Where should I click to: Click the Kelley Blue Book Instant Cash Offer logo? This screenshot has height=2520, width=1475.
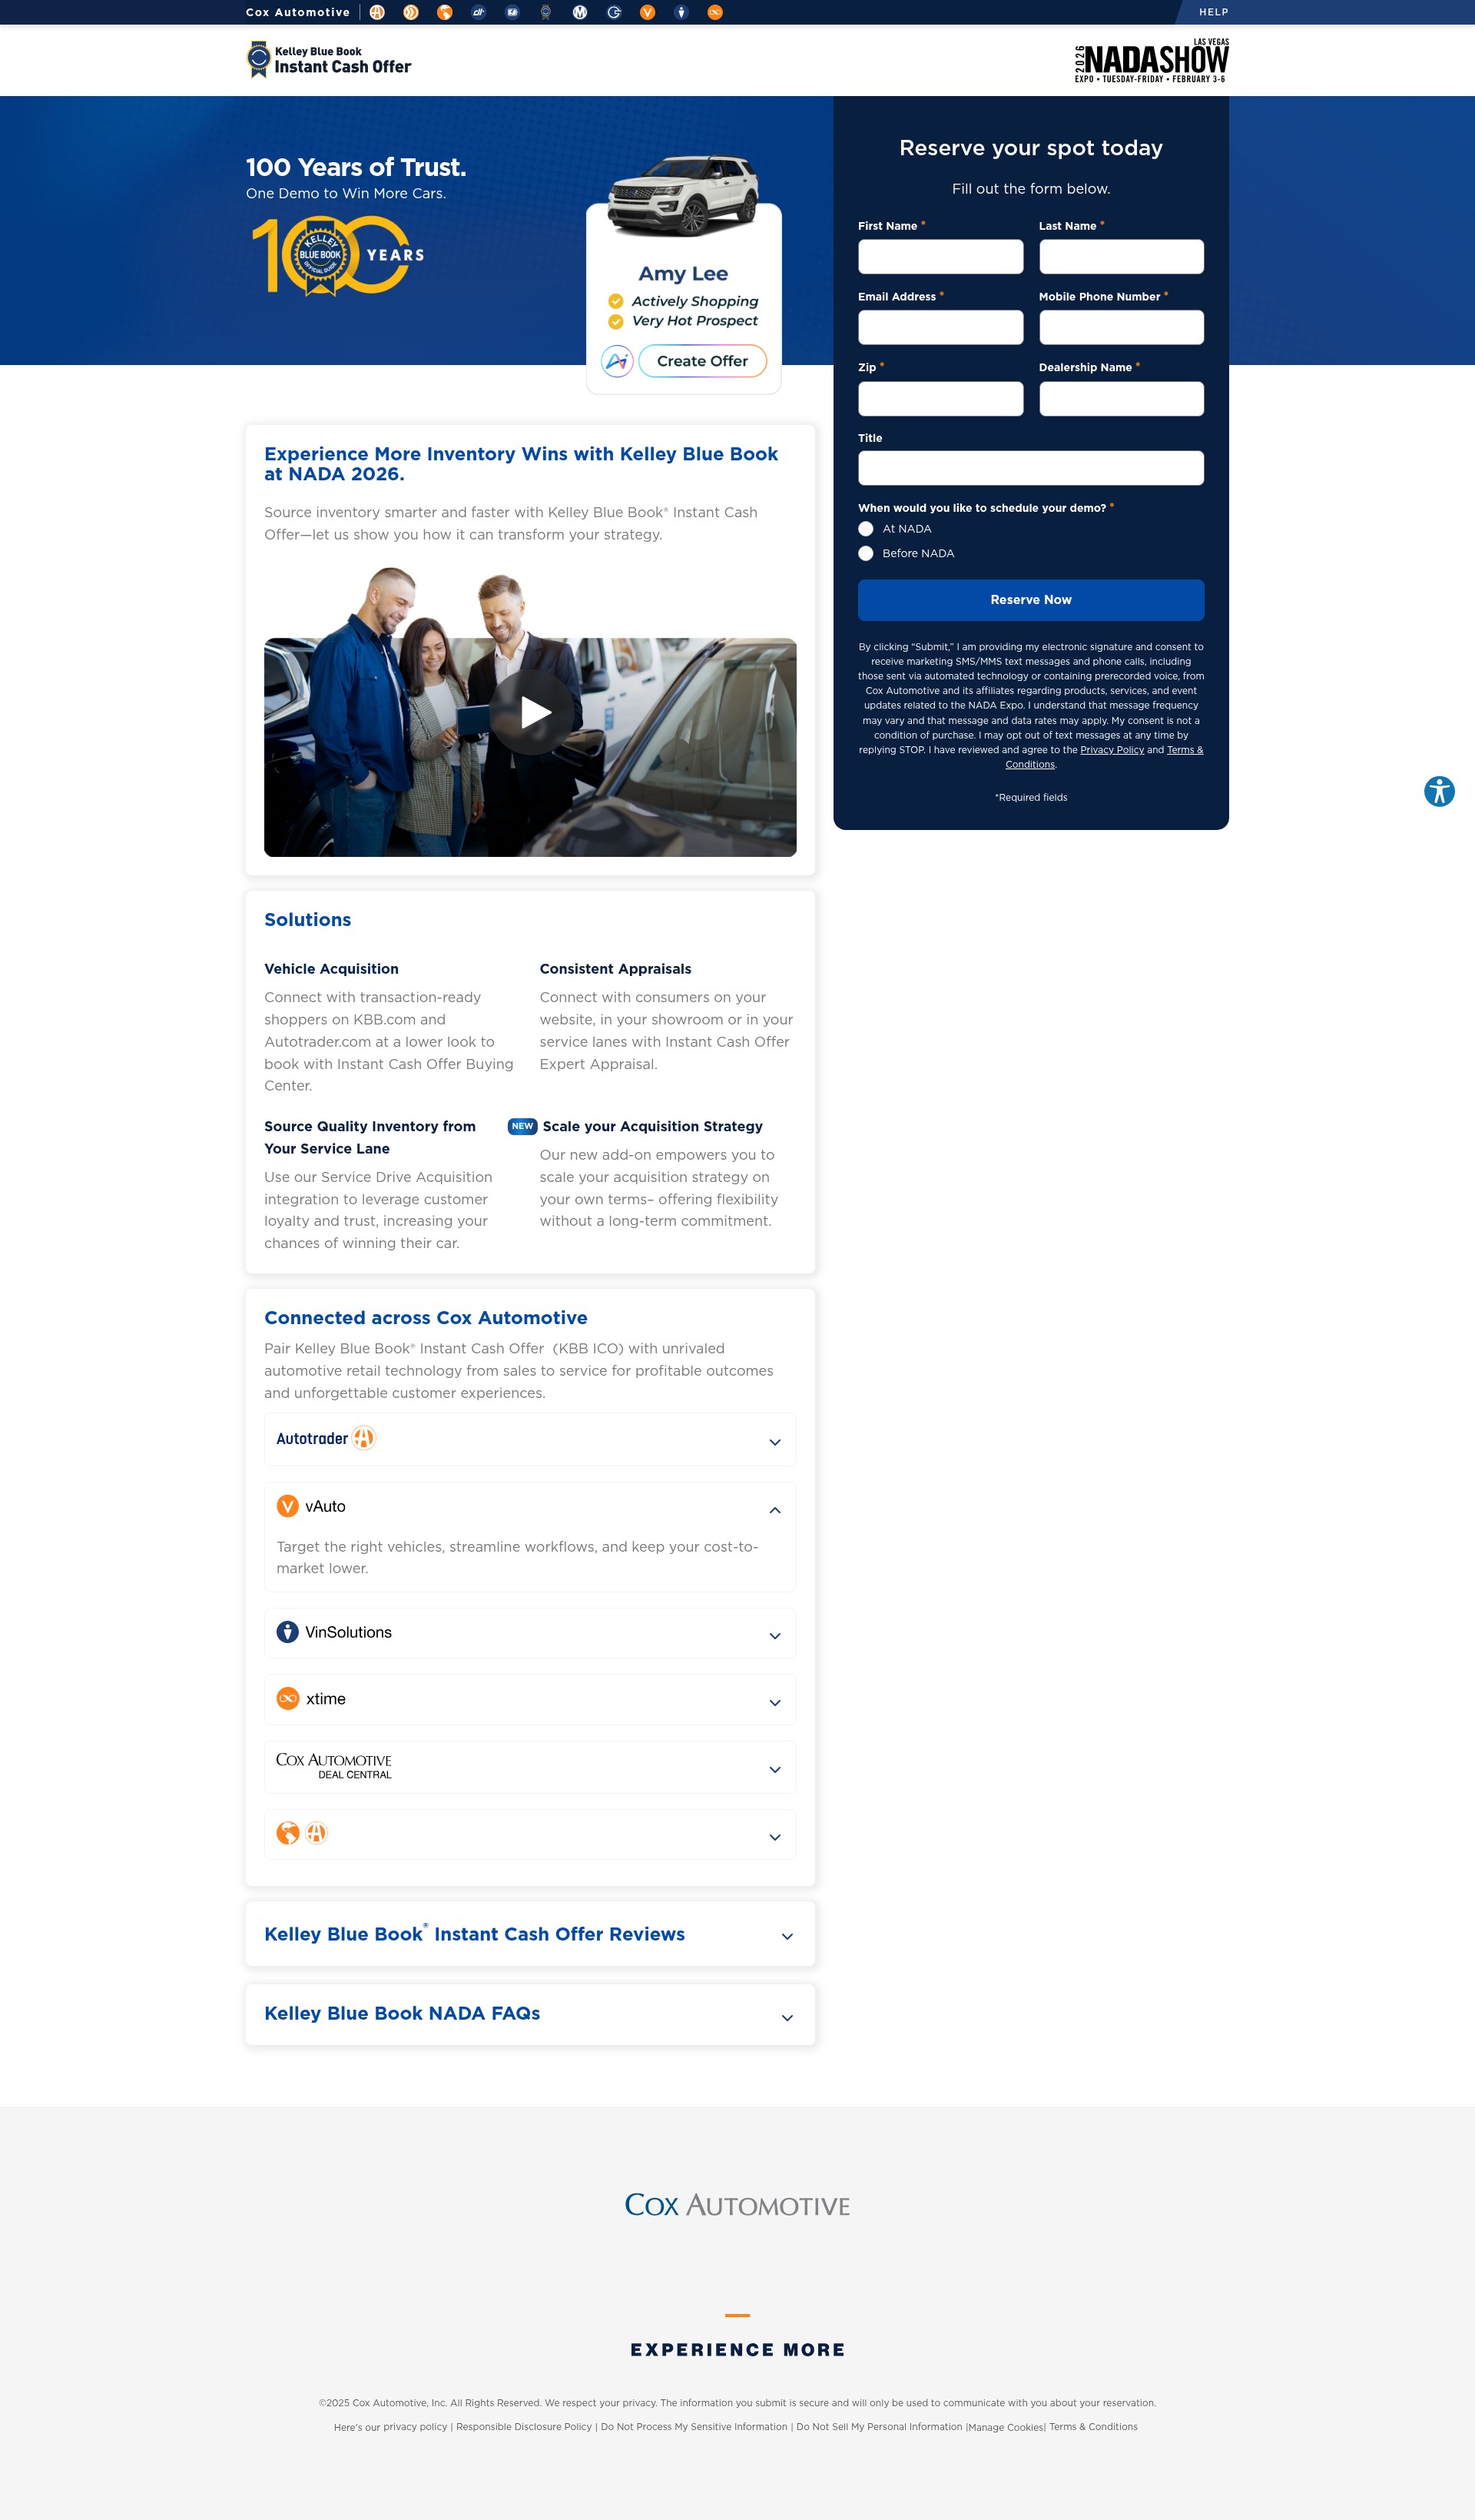(329, 59)
